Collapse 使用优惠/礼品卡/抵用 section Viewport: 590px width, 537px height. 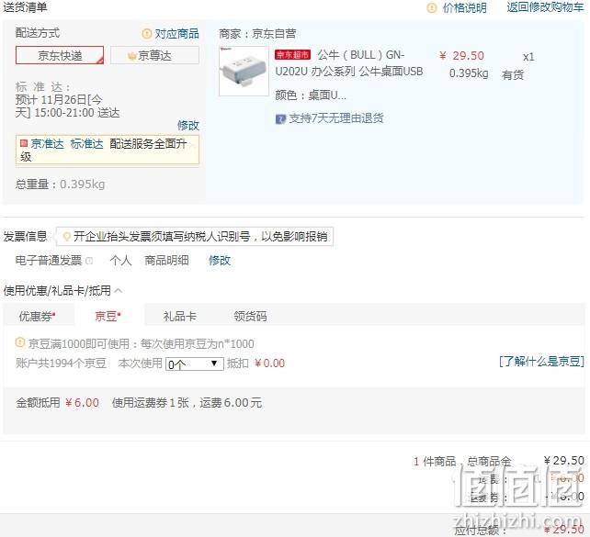pyautogui.click(x=118, y=290)
